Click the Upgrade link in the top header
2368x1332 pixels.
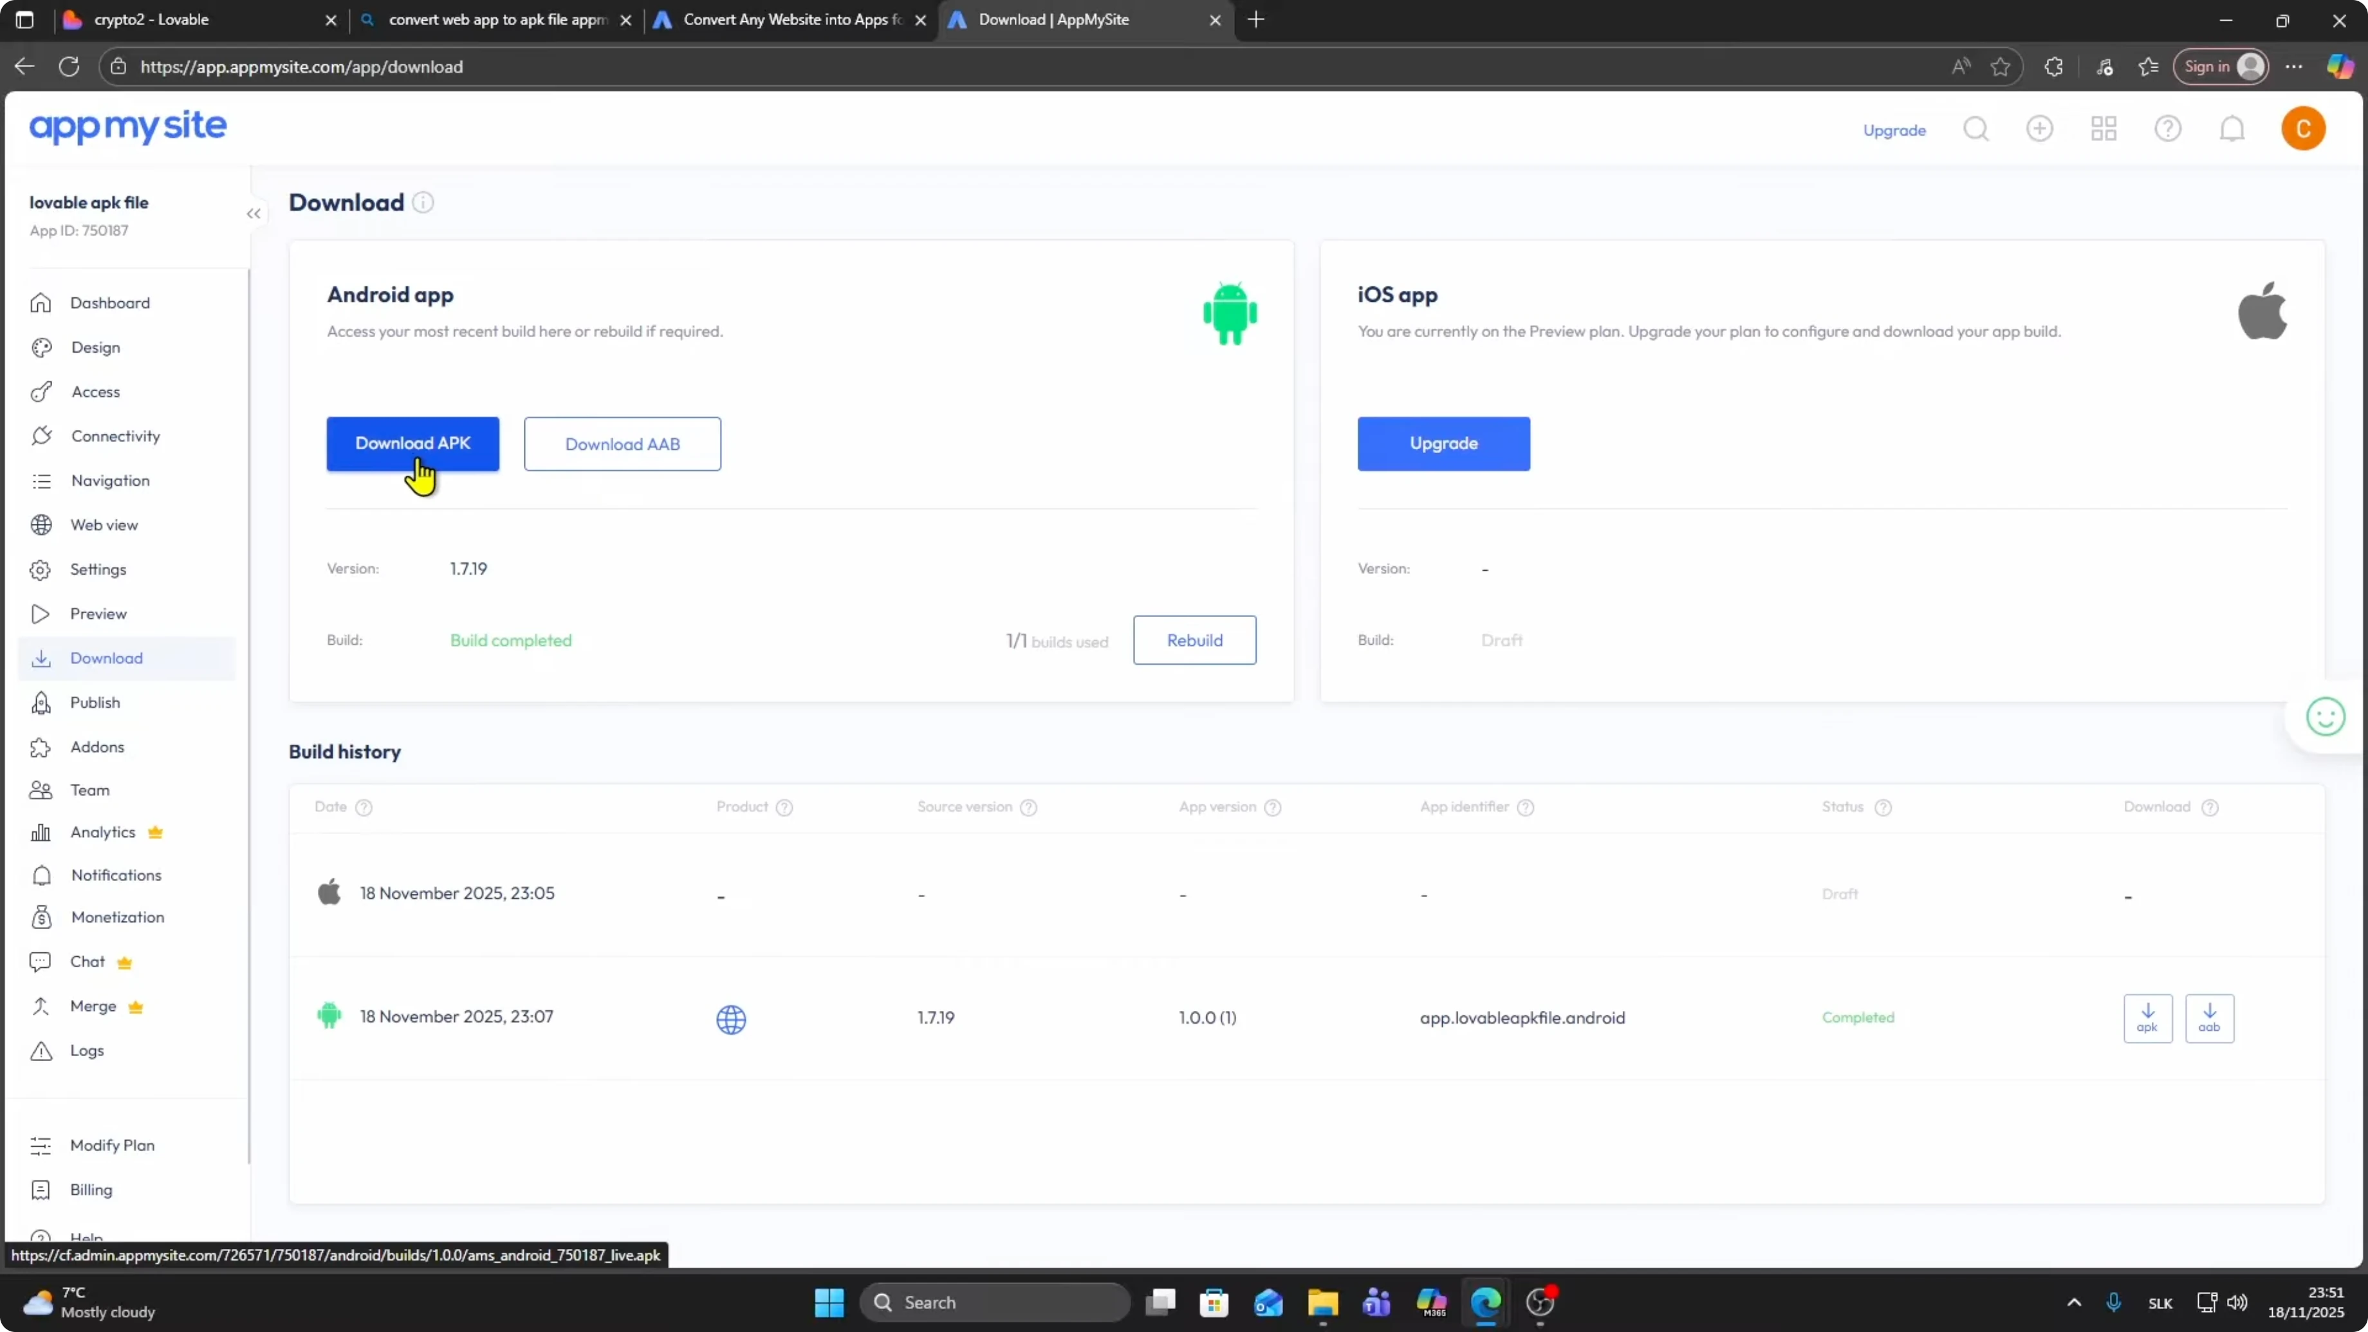1894,131
